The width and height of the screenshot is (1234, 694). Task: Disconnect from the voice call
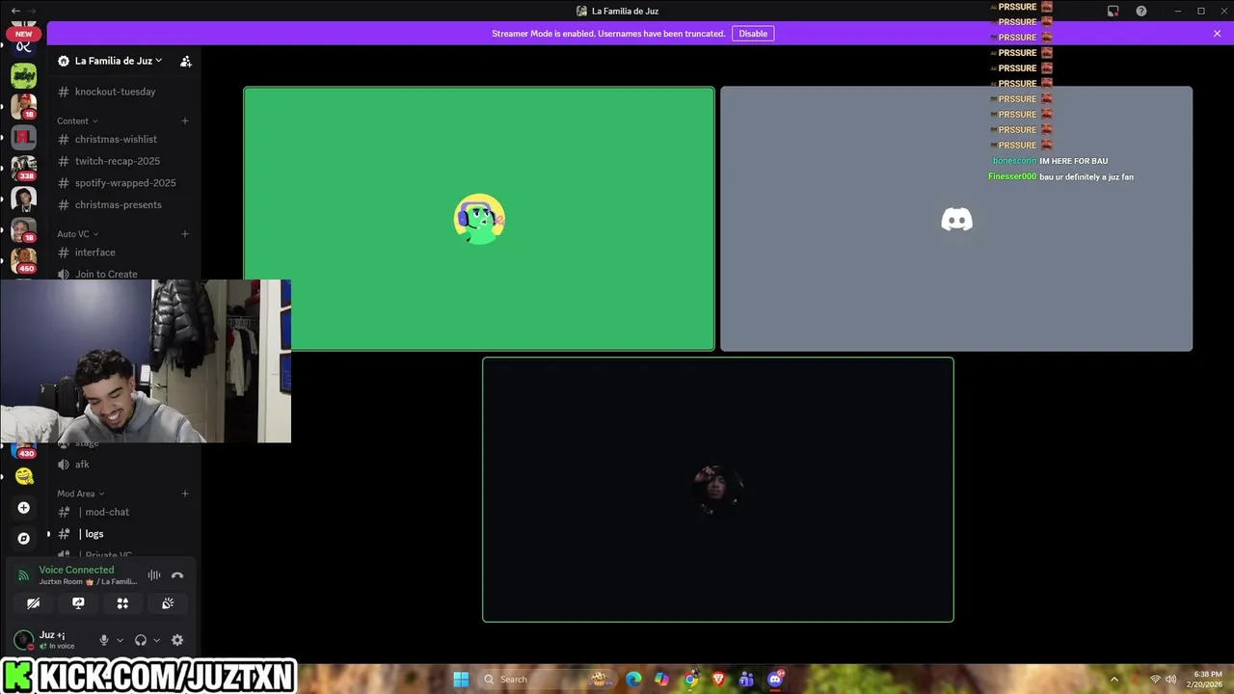177,575
